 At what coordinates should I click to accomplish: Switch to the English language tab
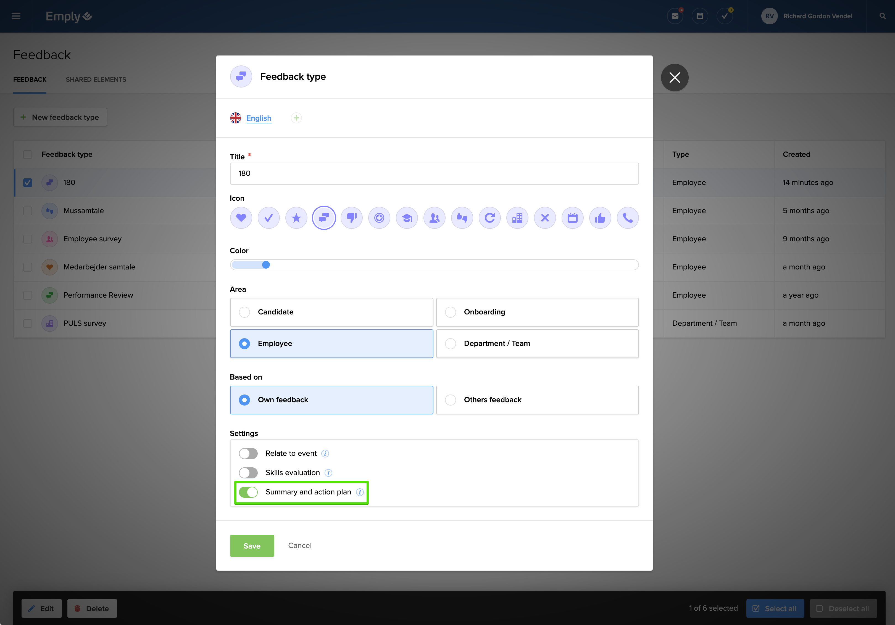pos(259,118)
